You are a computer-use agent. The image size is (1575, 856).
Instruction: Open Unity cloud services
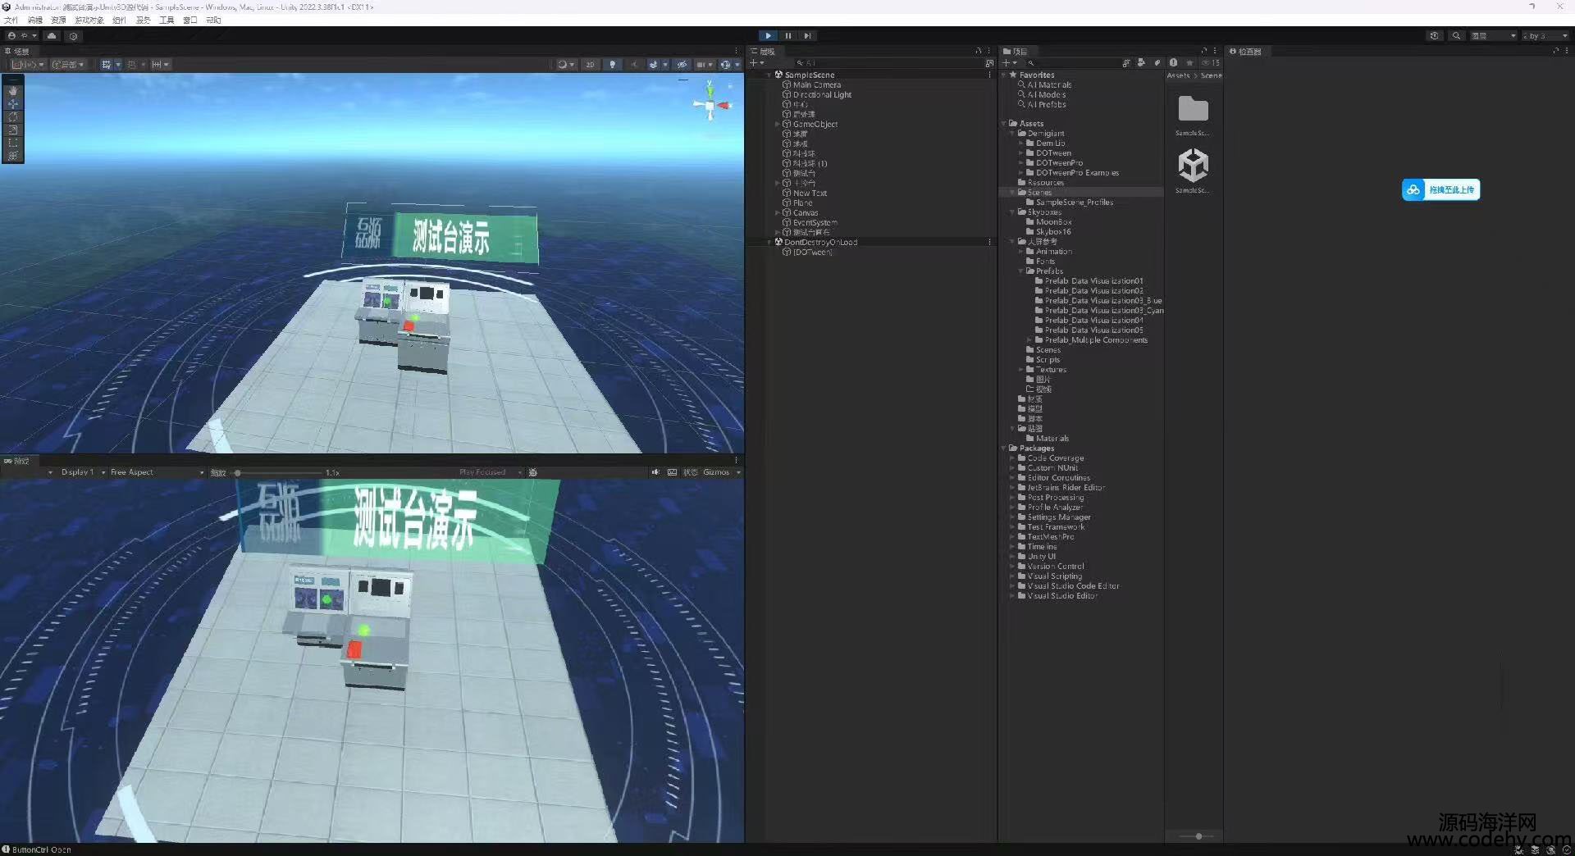tap(52, 36)
